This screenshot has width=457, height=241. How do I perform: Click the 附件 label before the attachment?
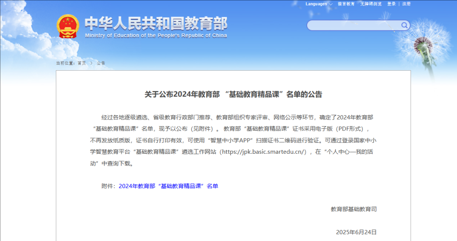pyautogui.click(x=109, y=186)
